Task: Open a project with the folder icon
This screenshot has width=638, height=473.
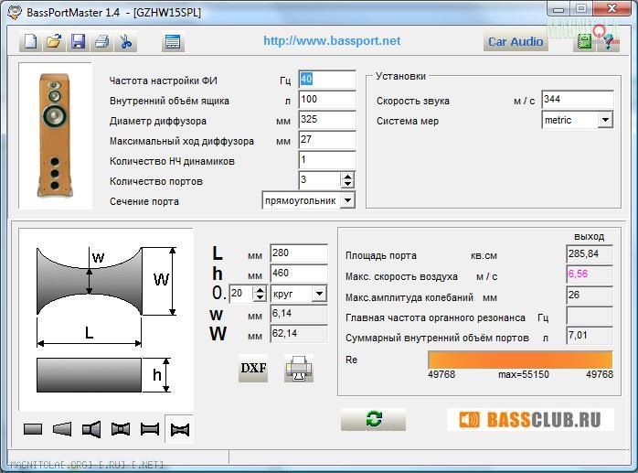Action: click(54, 41)
